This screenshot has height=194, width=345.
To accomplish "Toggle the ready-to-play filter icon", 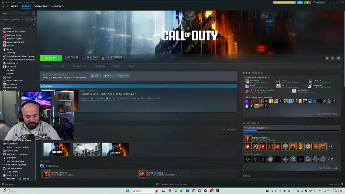I will (x=35, y=19).
